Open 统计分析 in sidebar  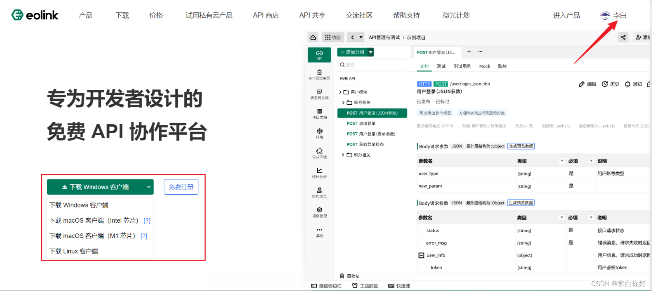(x=319, y=173)
